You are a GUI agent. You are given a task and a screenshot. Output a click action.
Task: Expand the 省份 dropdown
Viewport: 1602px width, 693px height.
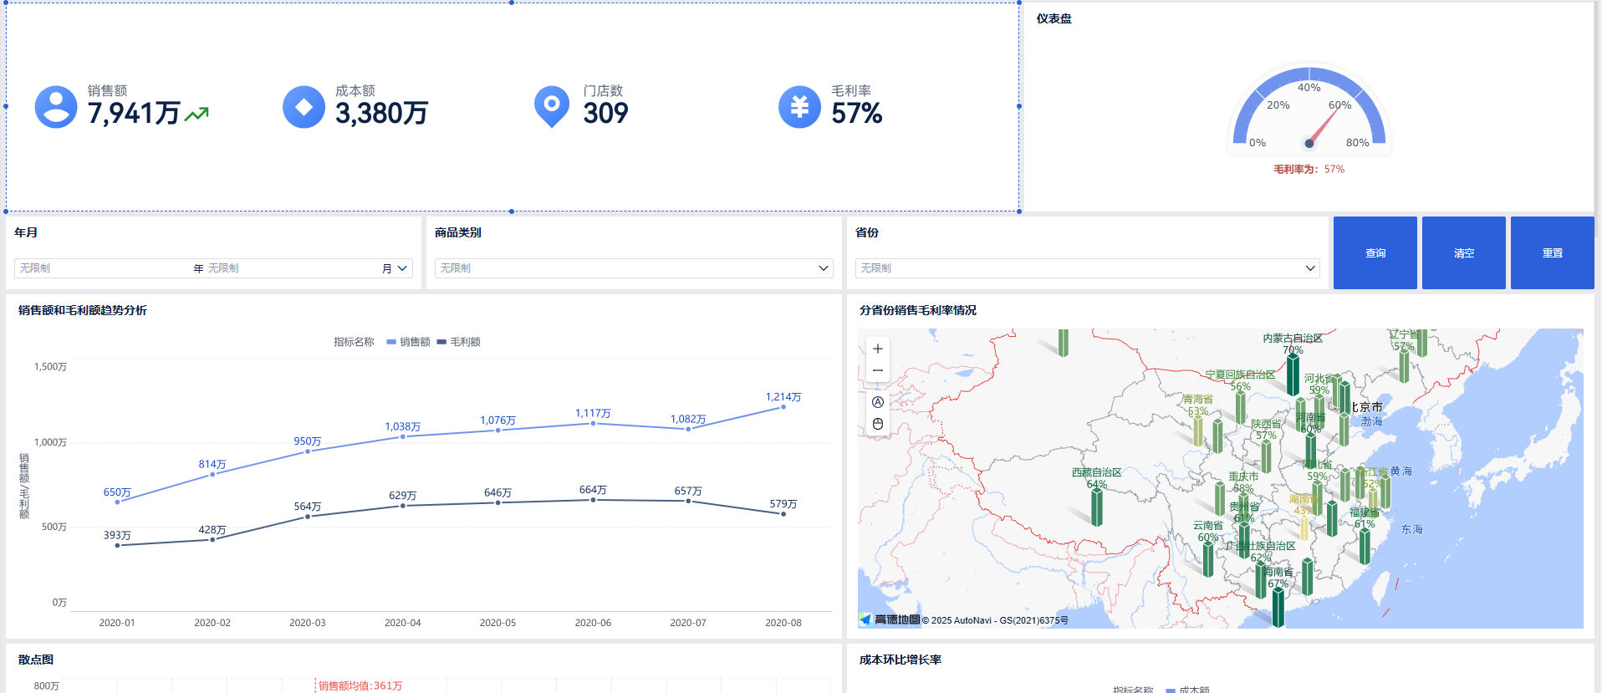[1310, 268]
